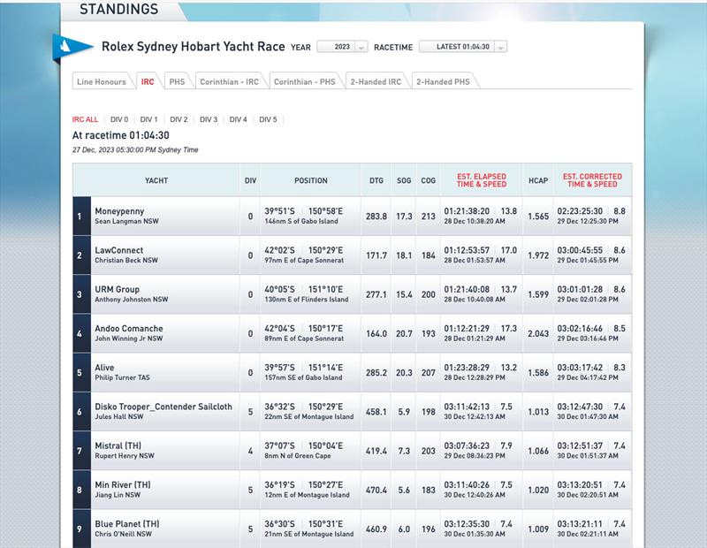Filter standings by DIV 1
Screen dimensions: 707x548
(148, 119)
